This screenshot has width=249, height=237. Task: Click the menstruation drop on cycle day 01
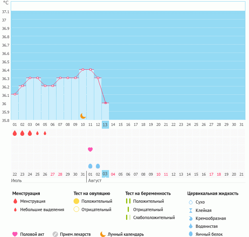pyautogui.click(x=15, y=133)
